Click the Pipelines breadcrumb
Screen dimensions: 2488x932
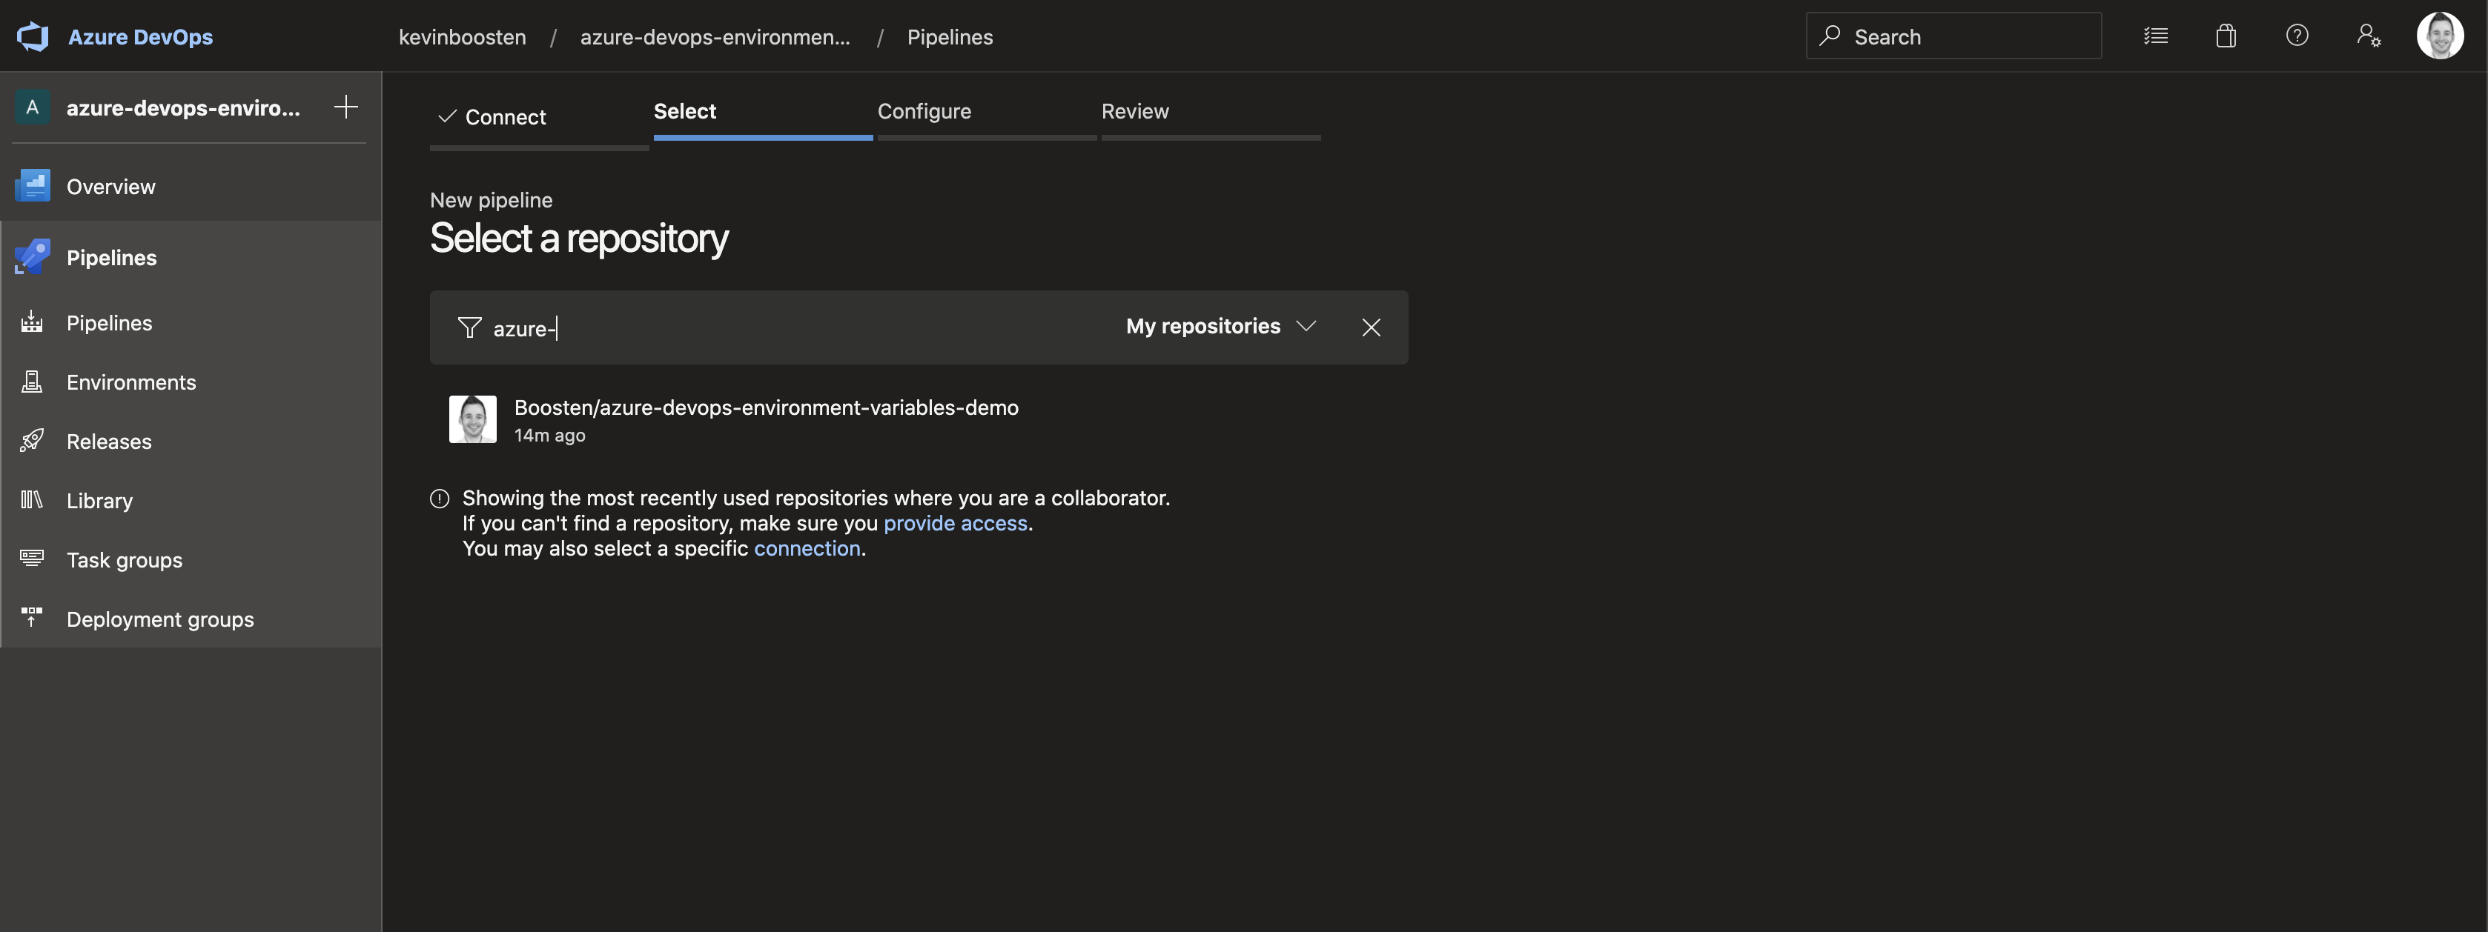pos(950,36)
